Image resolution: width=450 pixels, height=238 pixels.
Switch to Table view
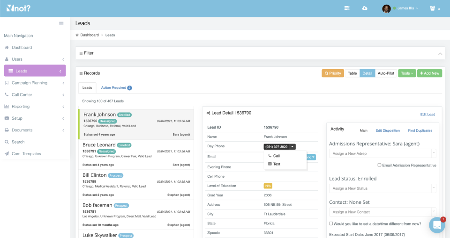[x=352, y=73]
